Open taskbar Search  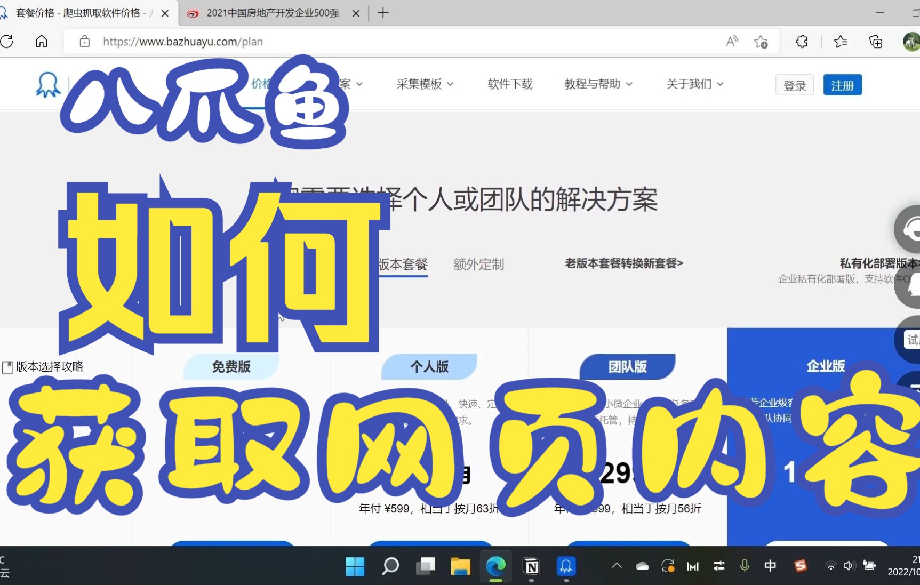390,566
